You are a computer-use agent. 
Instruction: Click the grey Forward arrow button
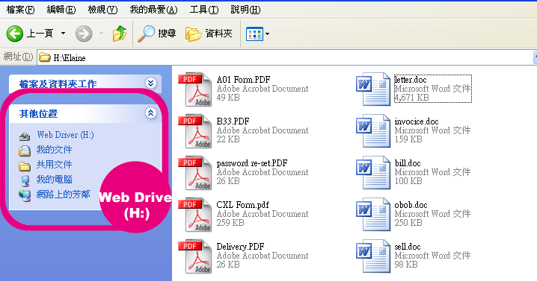tap(84, 34)
